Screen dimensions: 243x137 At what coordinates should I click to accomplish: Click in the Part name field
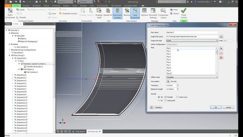click(x=192, y=32)
